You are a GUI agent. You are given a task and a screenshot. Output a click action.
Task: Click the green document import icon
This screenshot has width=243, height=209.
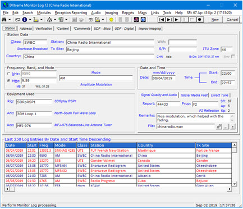click(x=61, y=20)
